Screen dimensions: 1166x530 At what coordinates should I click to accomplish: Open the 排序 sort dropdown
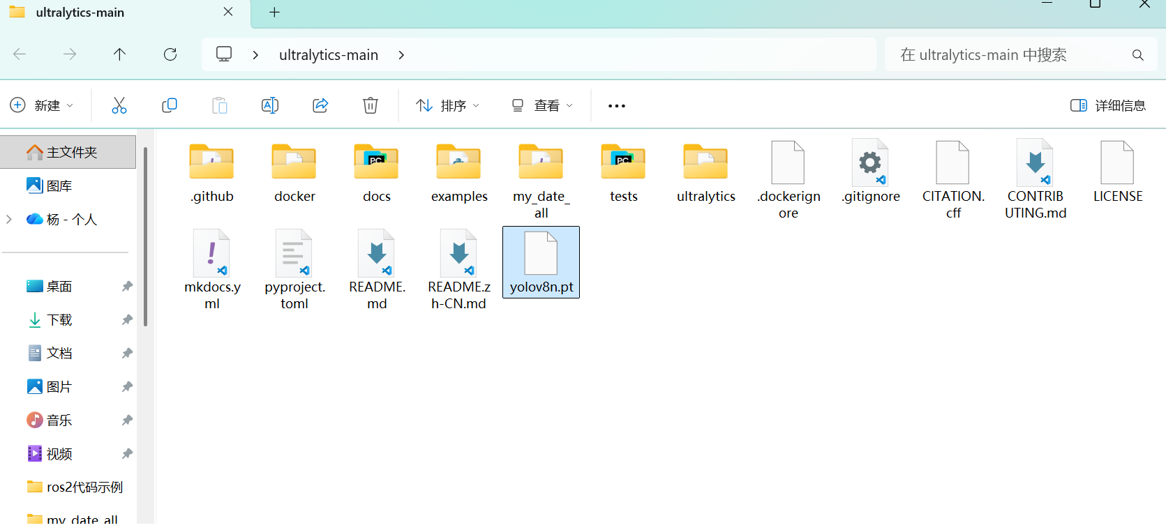[447, 105]
